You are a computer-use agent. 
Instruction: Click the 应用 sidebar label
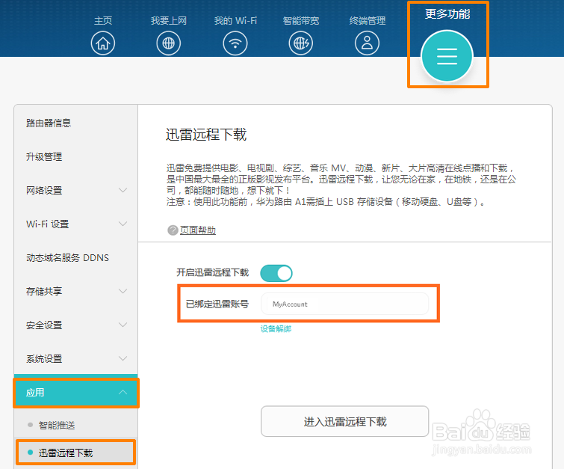pyautogui.click(x=35, y=392)
